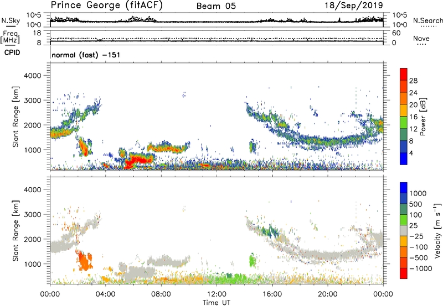
Task: Click the '-1000' velocity colorbar tick label
Action: coord(420,268)
